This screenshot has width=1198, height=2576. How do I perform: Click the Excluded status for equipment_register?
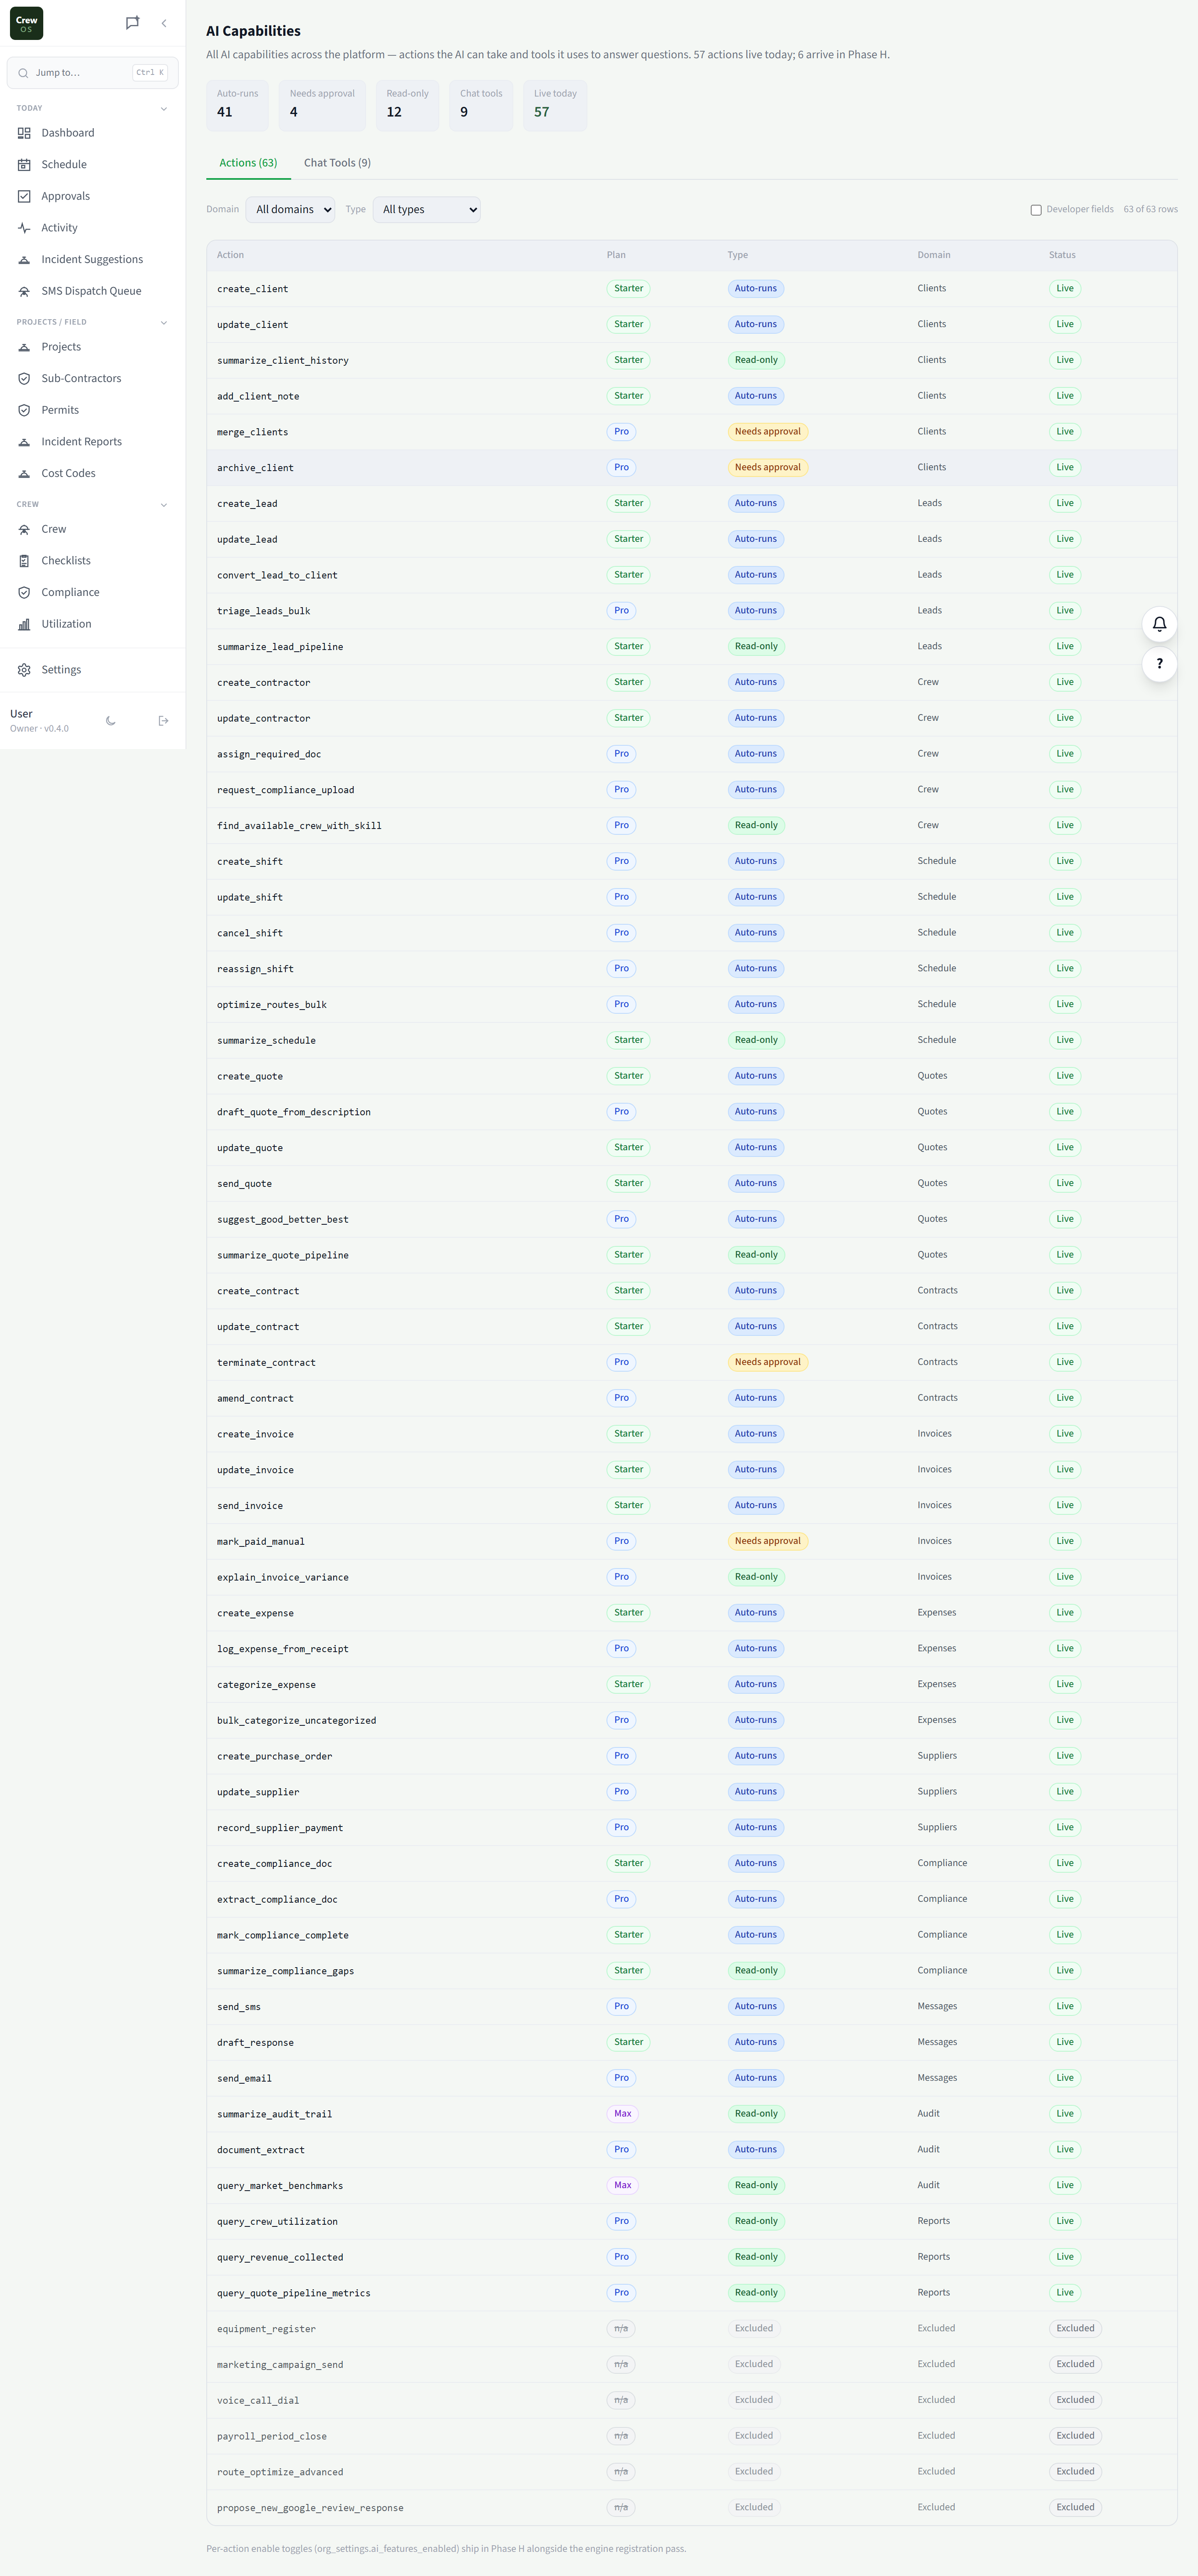coord(1075,2328)
